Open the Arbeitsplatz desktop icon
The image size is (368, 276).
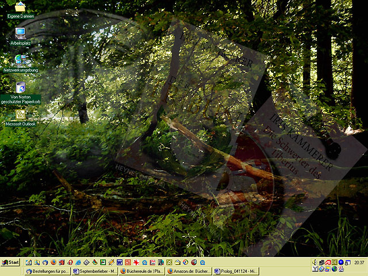point(20,33)
